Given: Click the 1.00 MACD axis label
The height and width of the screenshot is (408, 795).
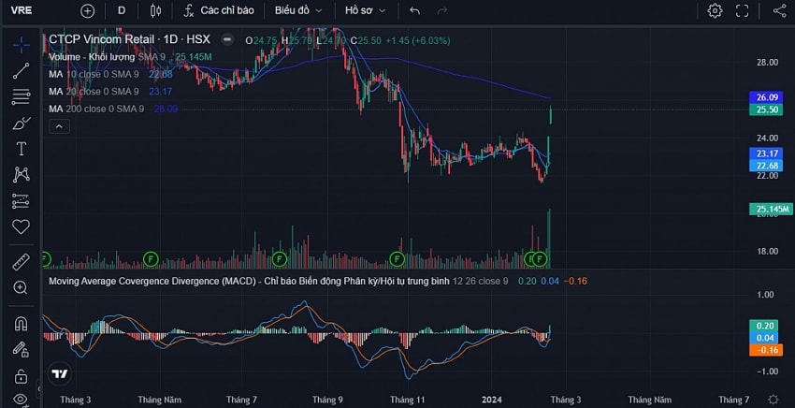Looking at the screenshot, I should click(766, 295).
